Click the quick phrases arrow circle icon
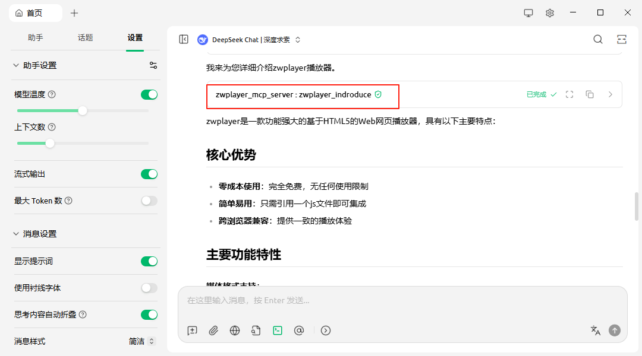The image size is (642, 356). pos(326,330)
